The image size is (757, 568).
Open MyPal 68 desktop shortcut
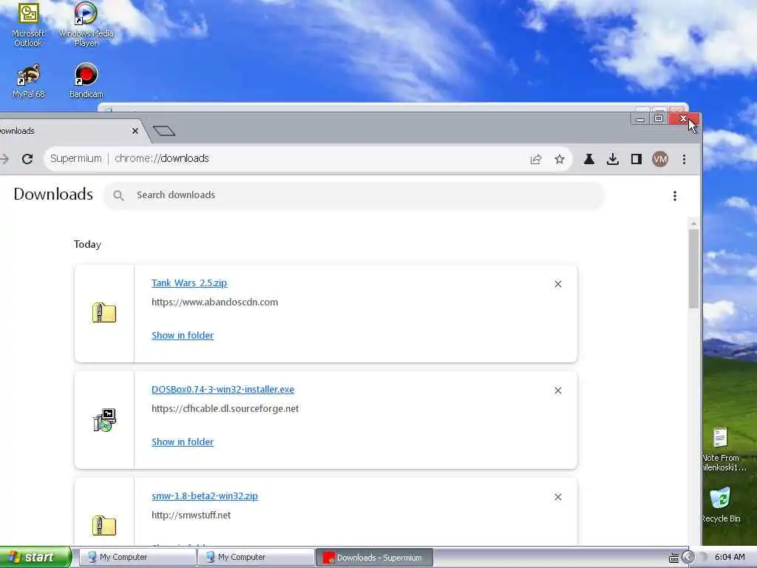tap(29, 81)
